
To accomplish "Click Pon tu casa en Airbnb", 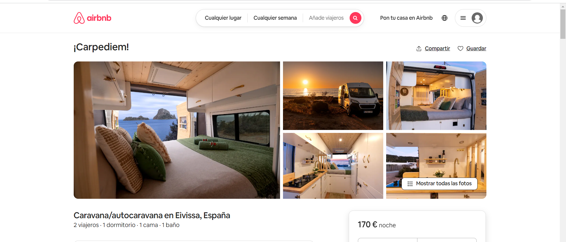I will pos(406,18).
